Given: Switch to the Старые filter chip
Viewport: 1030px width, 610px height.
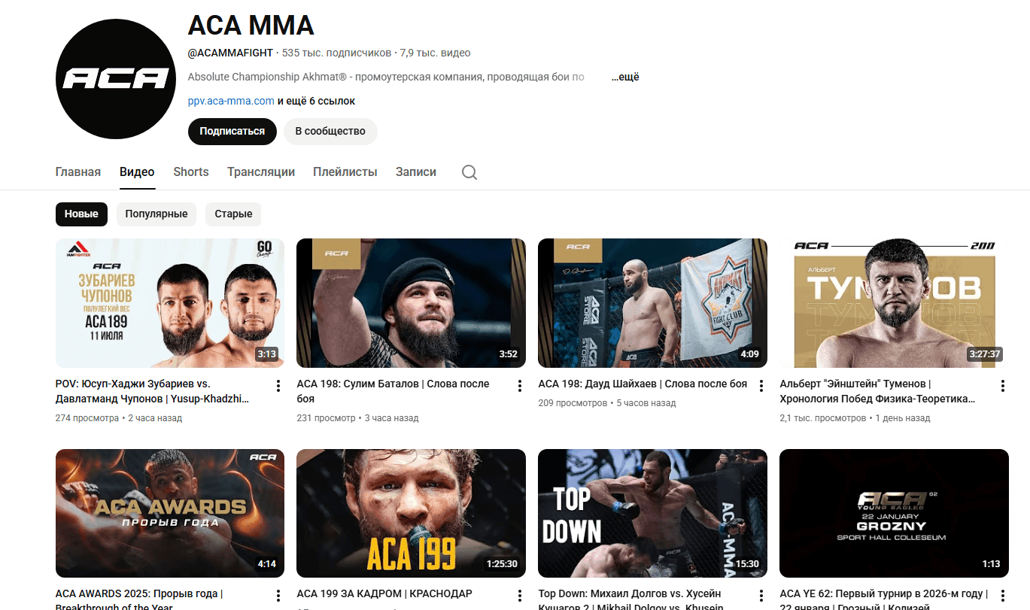Looking at the screenshot, I should pos(232,214).
